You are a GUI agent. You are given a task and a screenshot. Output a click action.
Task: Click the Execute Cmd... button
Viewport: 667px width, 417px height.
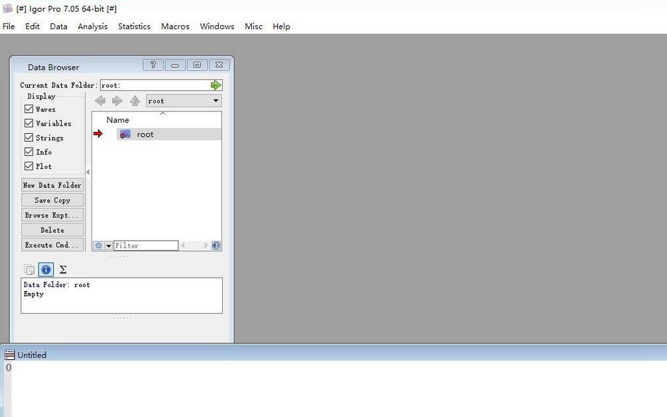tap(52, 245)
